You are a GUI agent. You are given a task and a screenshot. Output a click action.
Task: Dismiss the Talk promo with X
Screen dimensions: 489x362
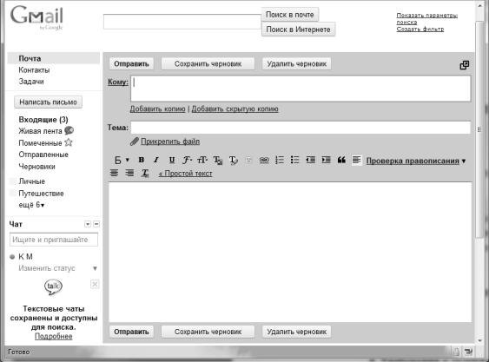coord(95,285)
